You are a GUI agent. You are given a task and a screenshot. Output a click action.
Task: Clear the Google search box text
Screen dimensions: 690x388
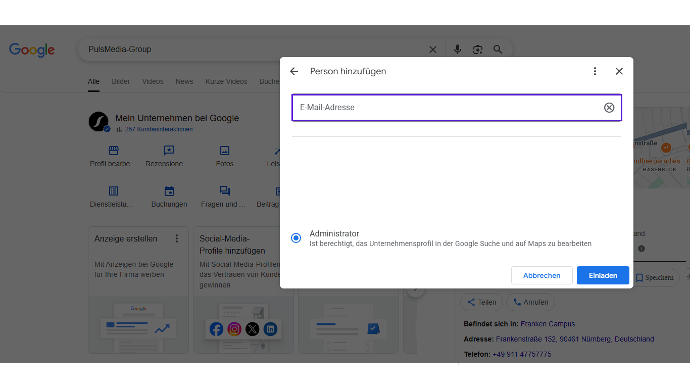(x=433, y=50)
